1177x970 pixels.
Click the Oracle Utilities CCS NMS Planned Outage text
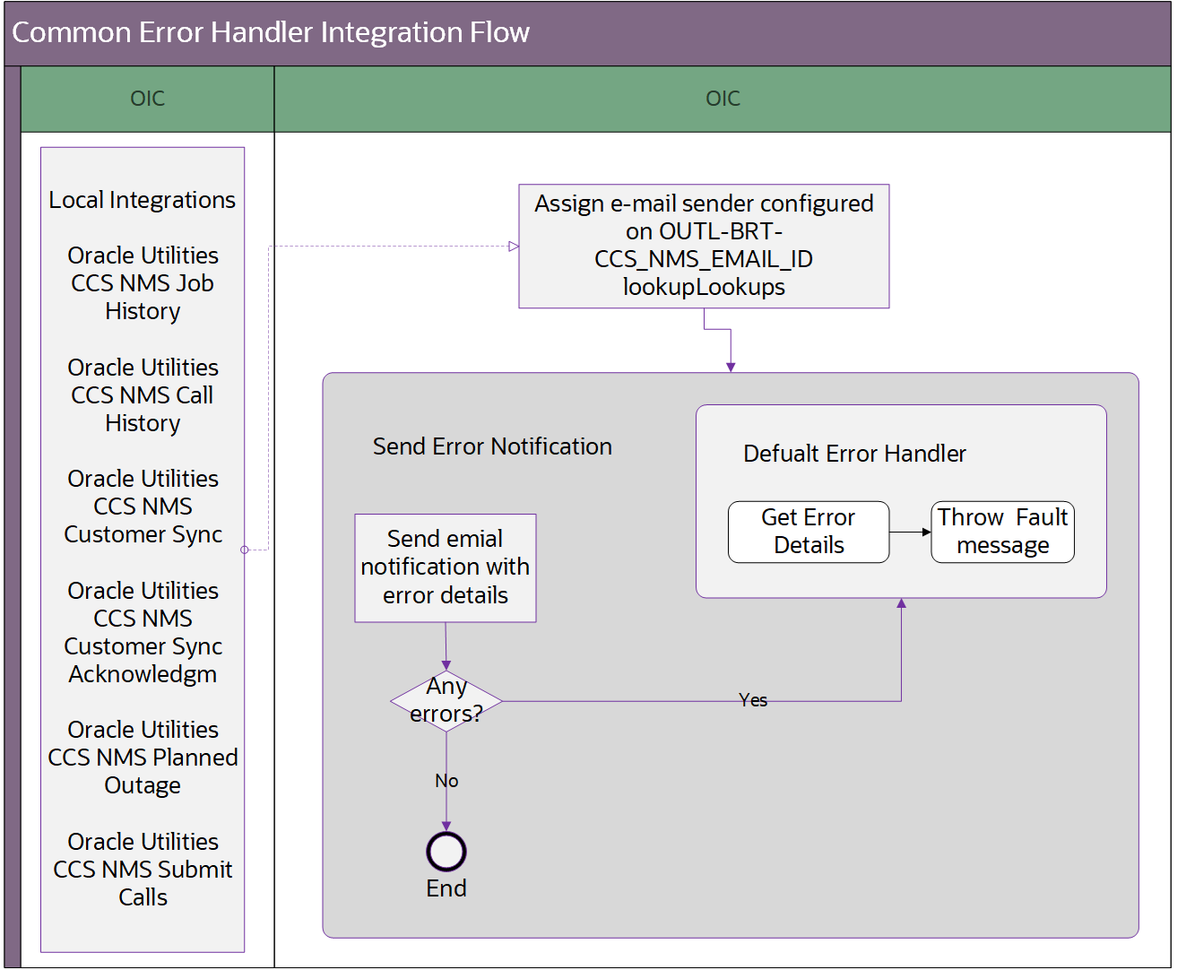[x=143, y=758]
